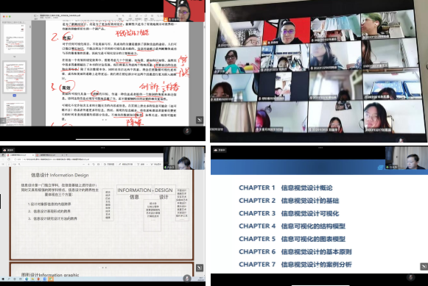Open the Zoom meeting icon in the taskbar
Screen dimensions: 428x286
44,279
